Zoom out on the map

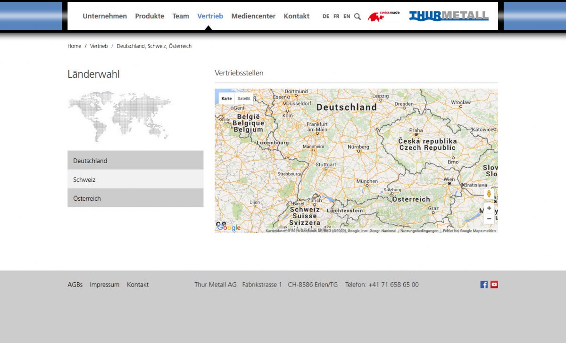(x=489, y=219)
